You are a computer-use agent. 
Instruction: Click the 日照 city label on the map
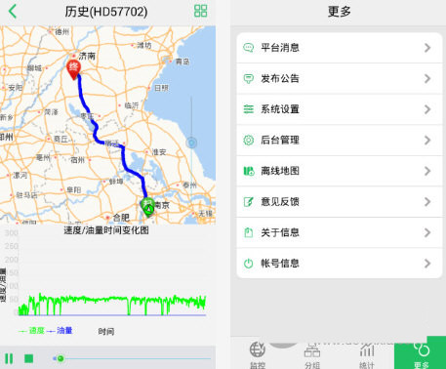[161, 88]
